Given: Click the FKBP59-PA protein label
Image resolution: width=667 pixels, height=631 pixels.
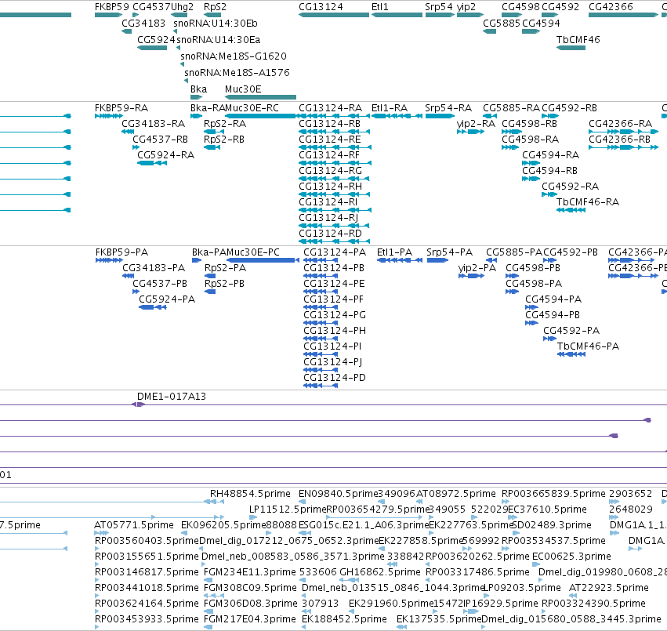Looking at the screenshot, I should 121,252.
